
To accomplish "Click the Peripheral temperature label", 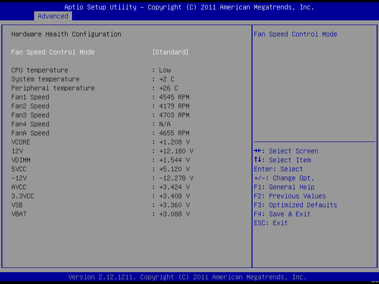I will 53,88.
